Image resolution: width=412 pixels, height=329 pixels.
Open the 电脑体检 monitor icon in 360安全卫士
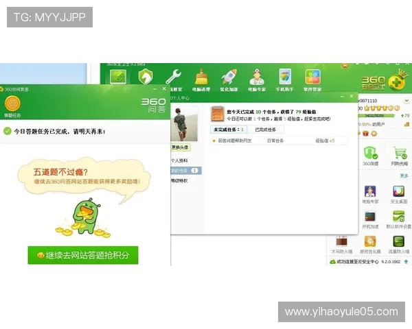(117, 77)
